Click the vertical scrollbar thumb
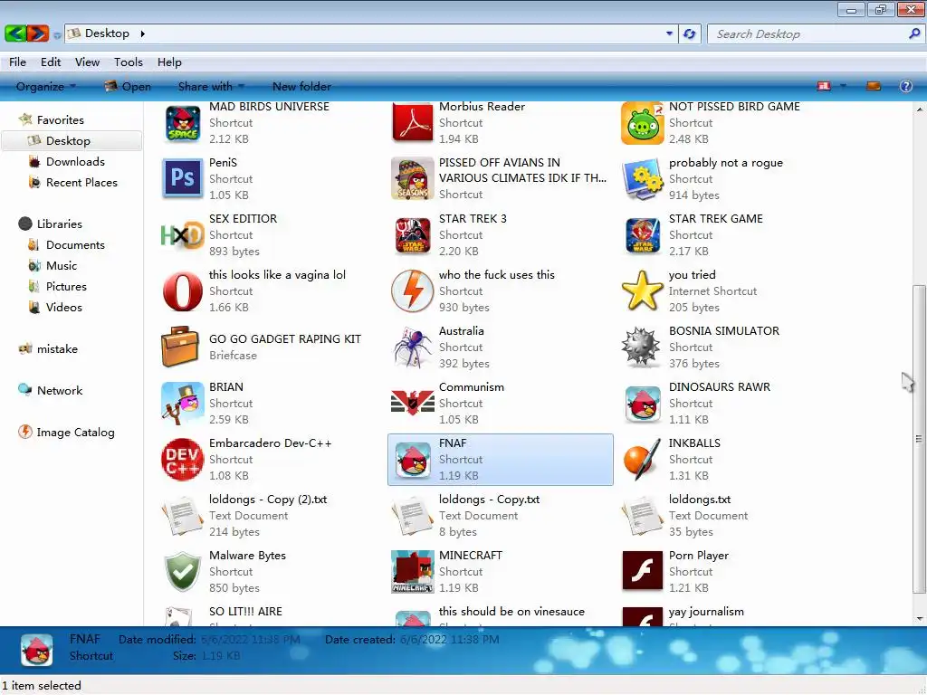 (918, 439)
